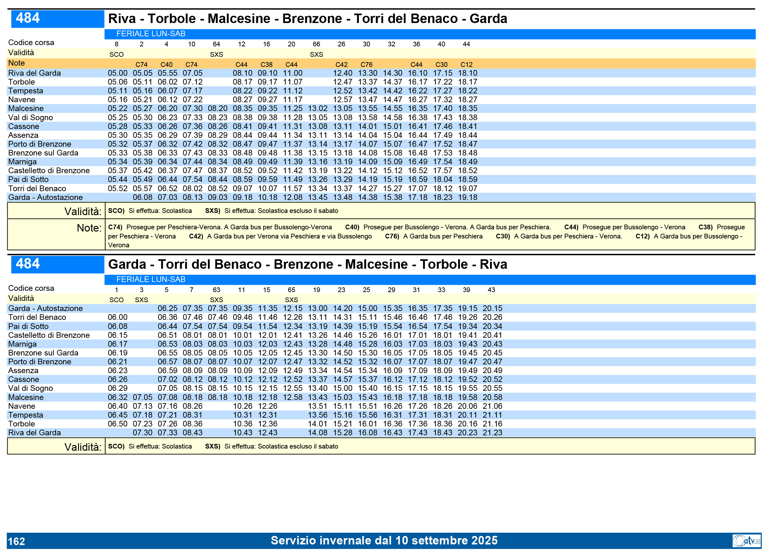The image size is (769, 552).
Task: Click Servizio invernale dal 10 settembre 2025 text
Action: click(x=384, y=541)
